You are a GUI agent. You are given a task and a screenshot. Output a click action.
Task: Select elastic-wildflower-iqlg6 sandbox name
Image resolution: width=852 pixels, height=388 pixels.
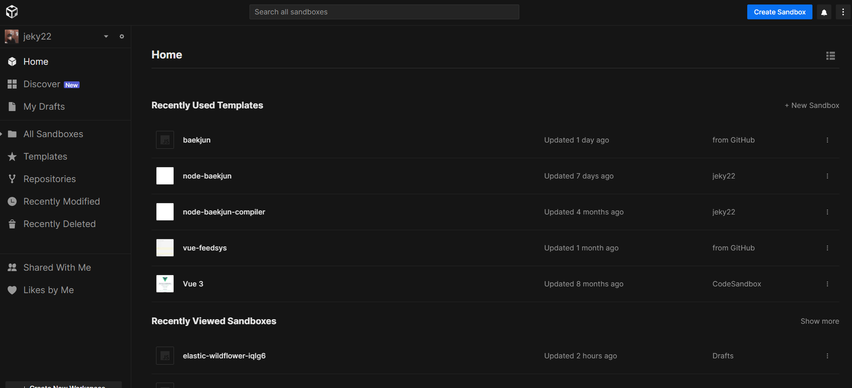[x=224, y=356]
